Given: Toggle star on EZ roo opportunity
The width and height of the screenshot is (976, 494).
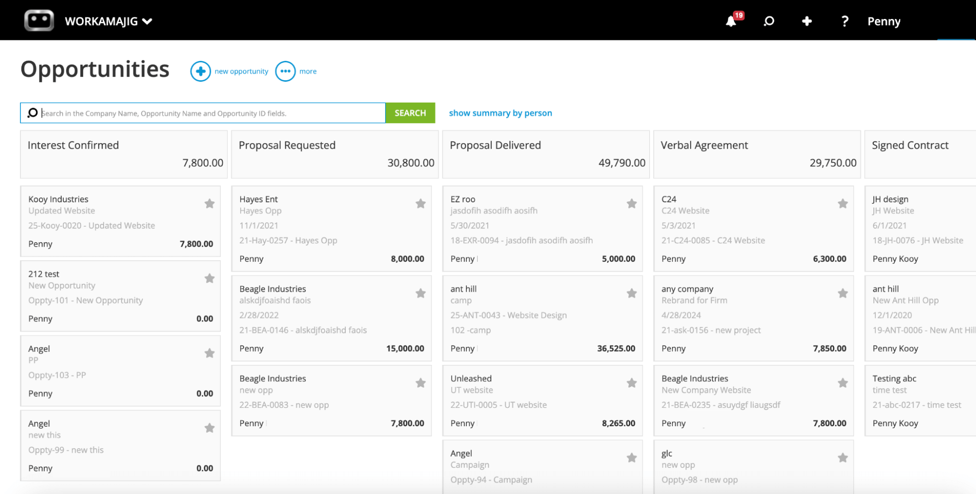Looking at the screenshot, I should coord(632,203).
